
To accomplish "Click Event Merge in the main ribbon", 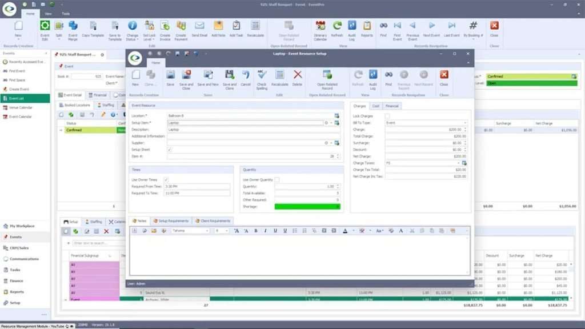I will pos(73,31).
